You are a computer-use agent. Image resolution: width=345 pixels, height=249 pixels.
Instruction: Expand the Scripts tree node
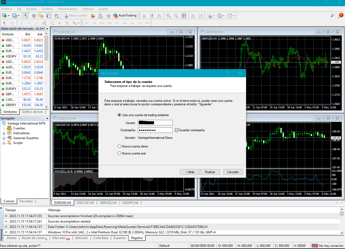[x=4, y=143]
